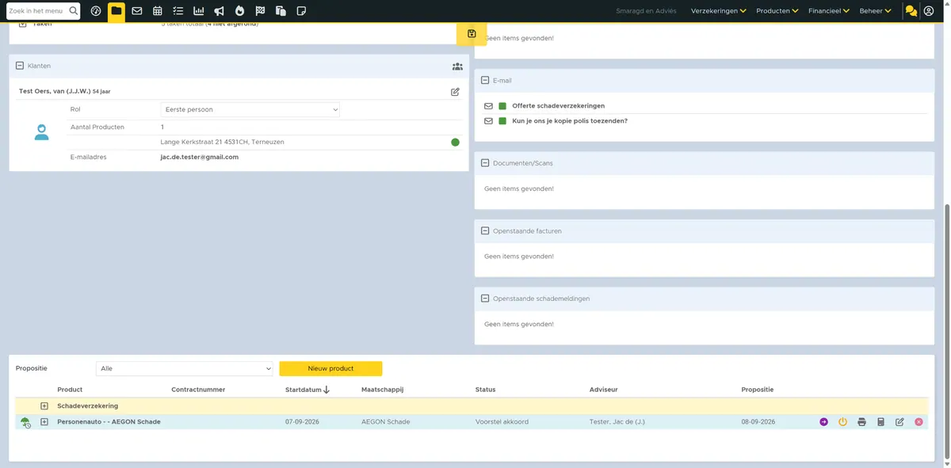Click the calculator icon on Personenauto row
The height and width of the screenshot is (468, 951).
[x=880, y=422]
